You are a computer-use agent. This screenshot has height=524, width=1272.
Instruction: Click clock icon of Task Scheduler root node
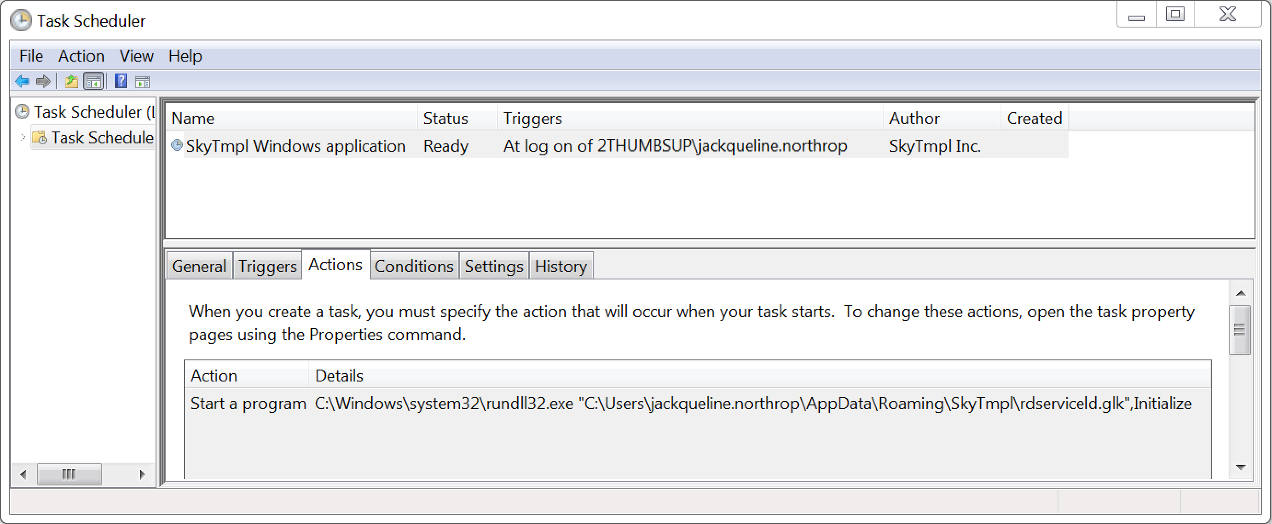pyautogui.click(x=22, y=112)
